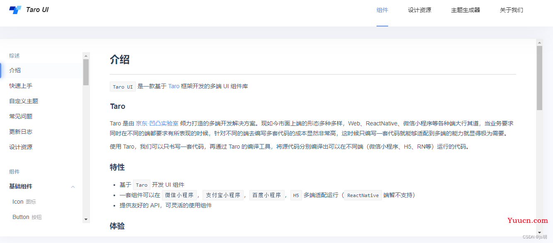The height and width of the screenshot is (243, 553).
Task: Click the Taro UI logo icon
Action: [x=15, y=10]
